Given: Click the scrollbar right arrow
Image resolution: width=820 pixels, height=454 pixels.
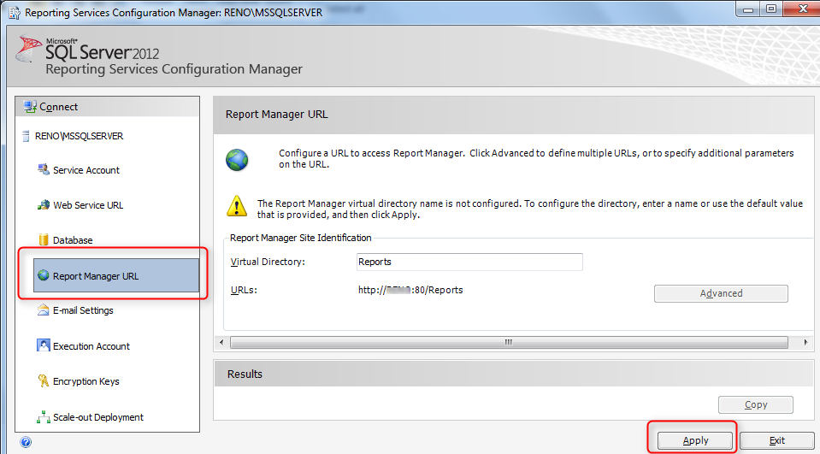Looking at the screenshot, I should 805,343.
